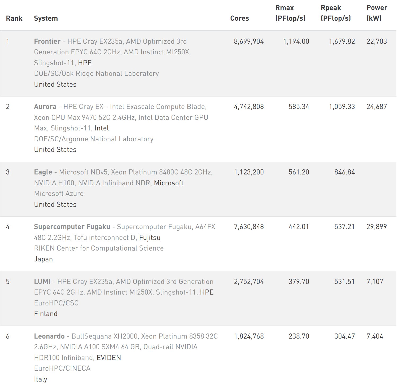398x390 pixels.
Task: Open RIKEN Center for Computational Science link
Action: 99,248
